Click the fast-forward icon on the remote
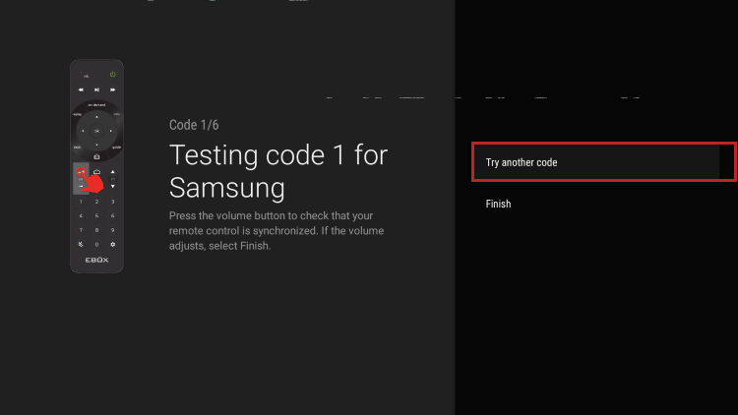Image resolution: width=738 pixels, height=415 pixels. 112,89
